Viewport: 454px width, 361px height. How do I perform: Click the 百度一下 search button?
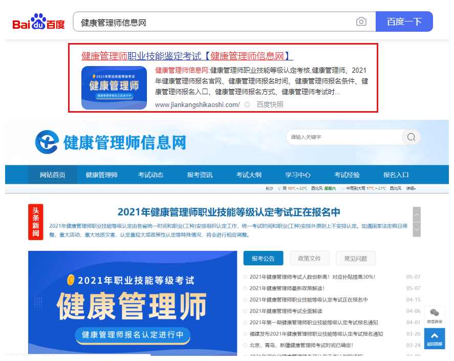tap(404, 22)
